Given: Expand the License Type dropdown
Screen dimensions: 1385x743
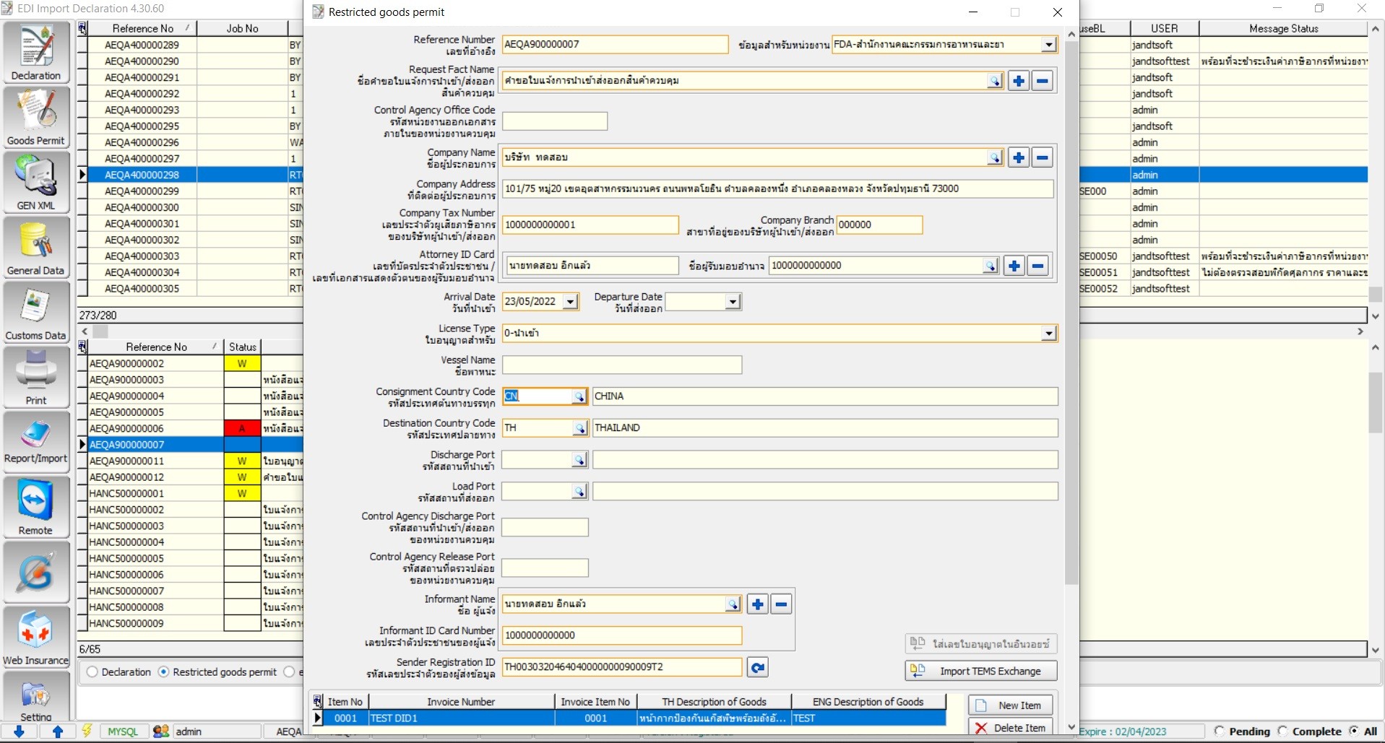Looking at the screenshot, I should [x=1048, y=334].
